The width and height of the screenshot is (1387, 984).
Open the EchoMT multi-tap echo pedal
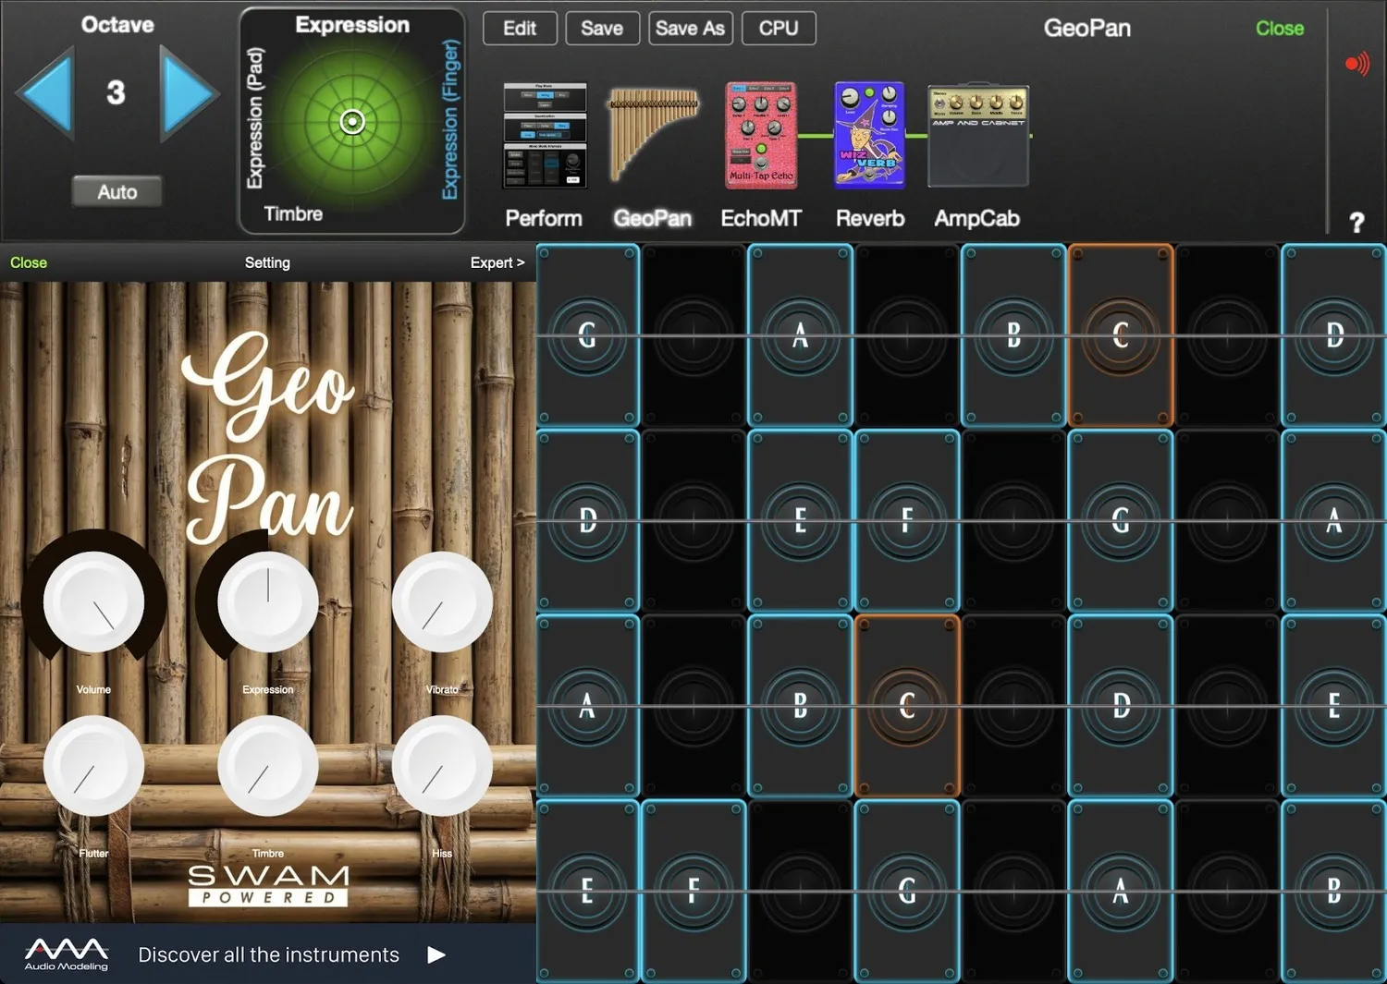761,135
